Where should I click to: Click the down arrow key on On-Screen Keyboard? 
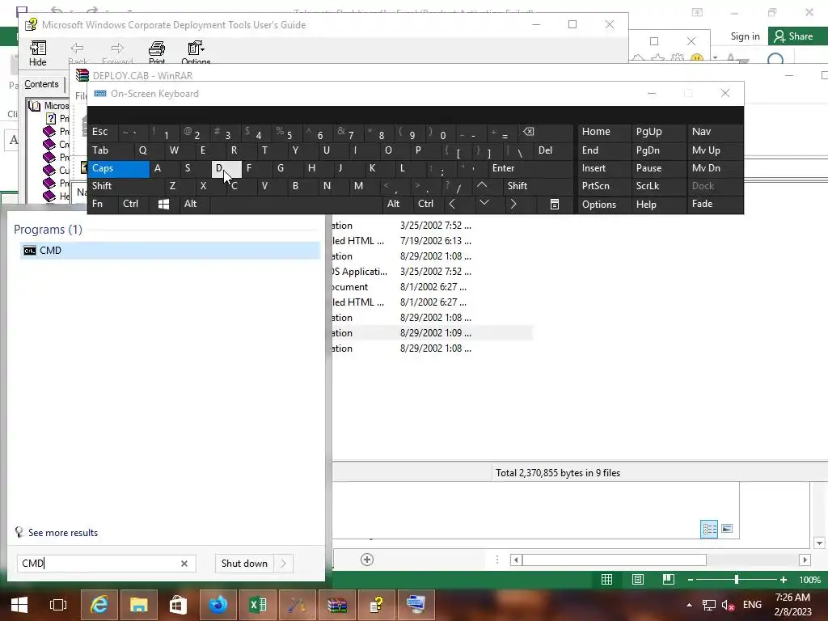click(484, 204)
